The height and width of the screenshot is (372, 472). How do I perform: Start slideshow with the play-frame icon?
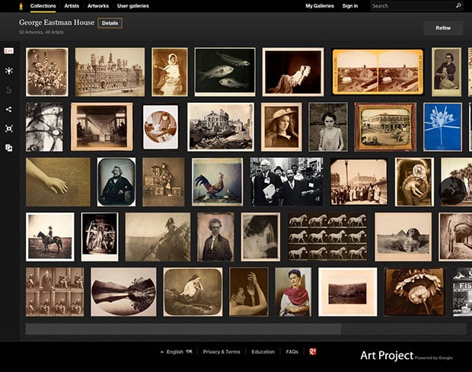click(x=8, y=129)
